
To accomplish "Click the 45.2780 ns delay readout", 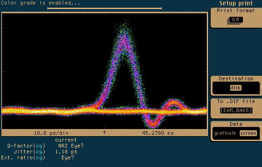I will tap(158, 133).
